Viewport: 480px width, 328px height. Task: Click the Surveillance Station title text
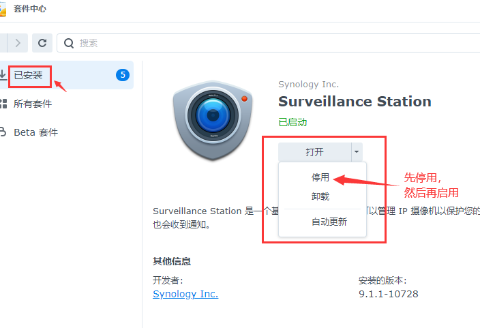tap(355, 102)
